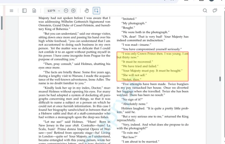The height and width of the screenshot is (144, 225).
Task: Click the document vertical scrollbar thumb
Action: (x=220, y=79)
